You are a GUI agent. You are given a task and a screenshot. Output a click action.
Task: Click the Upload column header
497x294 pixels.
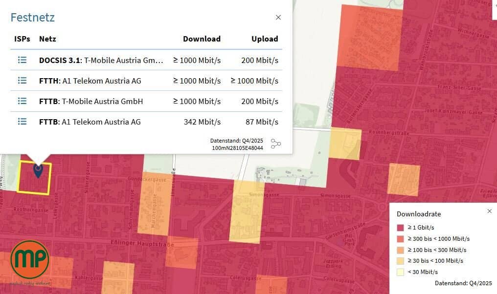265,39
